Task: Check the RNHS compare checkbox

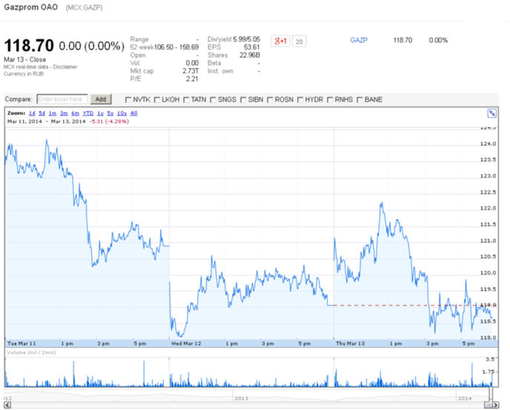Action: 330,100
